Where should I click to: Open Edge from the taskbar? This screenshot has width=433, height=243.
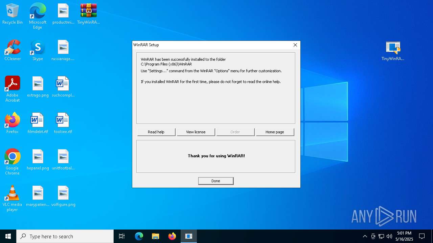139,236
